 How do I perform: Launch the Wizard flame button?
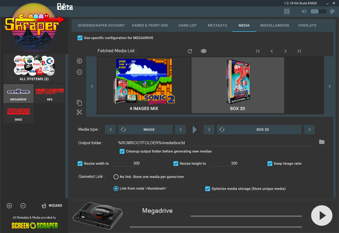tap(52, 206)
